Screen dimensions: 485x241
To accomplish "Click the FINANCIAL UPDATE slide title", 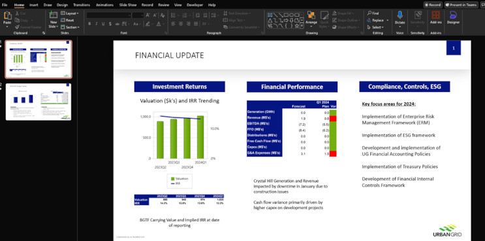I will 170,55.
